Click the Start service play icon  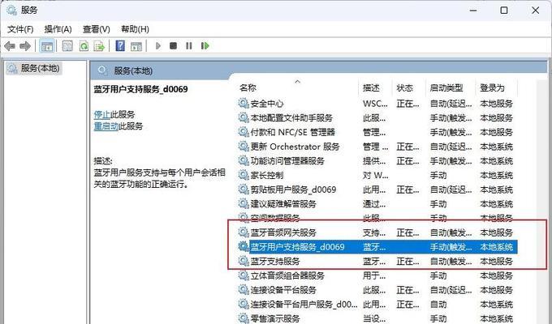pos(158,46)
